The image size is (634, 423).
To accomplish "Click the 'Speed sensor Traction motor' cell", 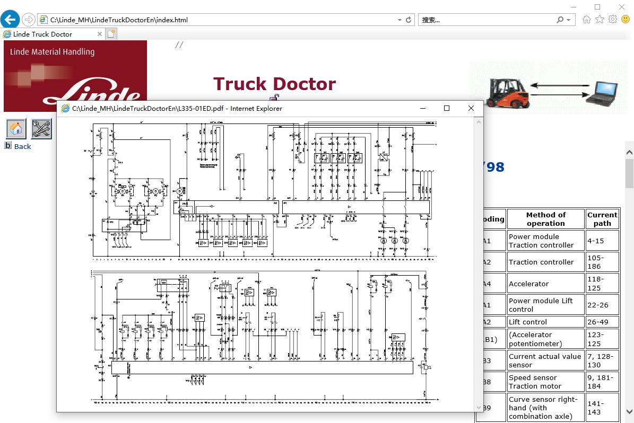I will point(546,382).
